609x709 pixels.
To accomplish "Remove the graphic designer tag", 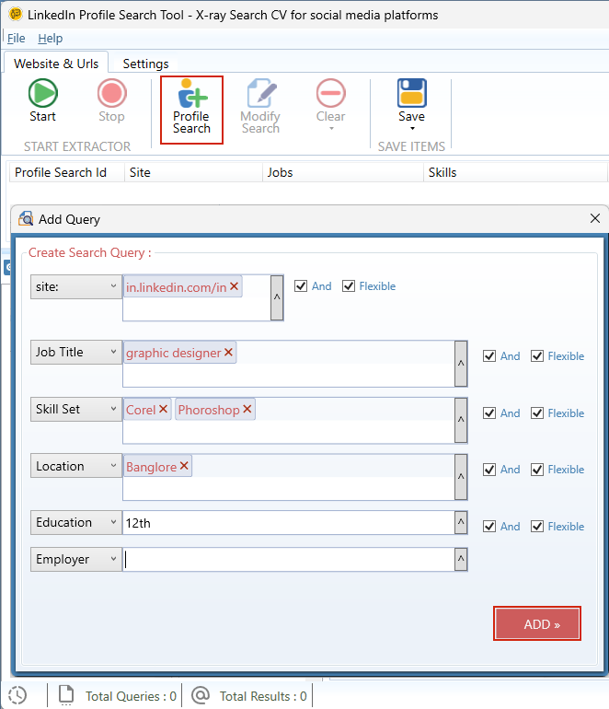I will pos(228,353).
